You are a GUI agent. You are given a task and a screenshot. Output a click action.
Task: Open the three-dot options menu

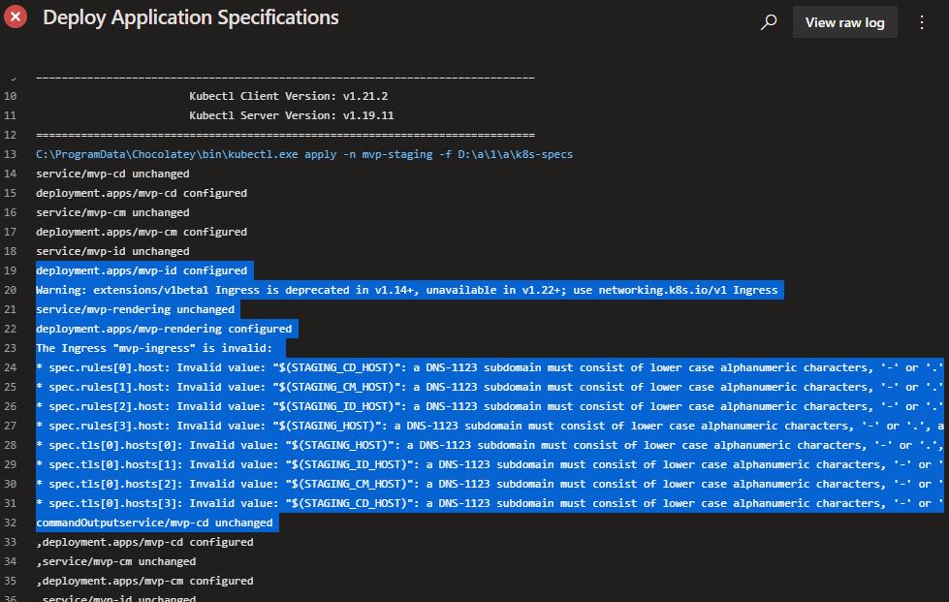pyautogui.click(x=922, y=21)
